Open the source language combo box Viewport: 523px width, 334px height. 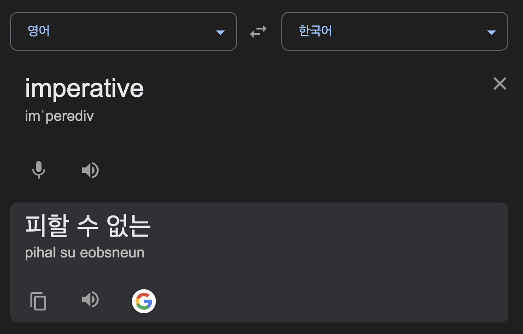pos(124,31)
